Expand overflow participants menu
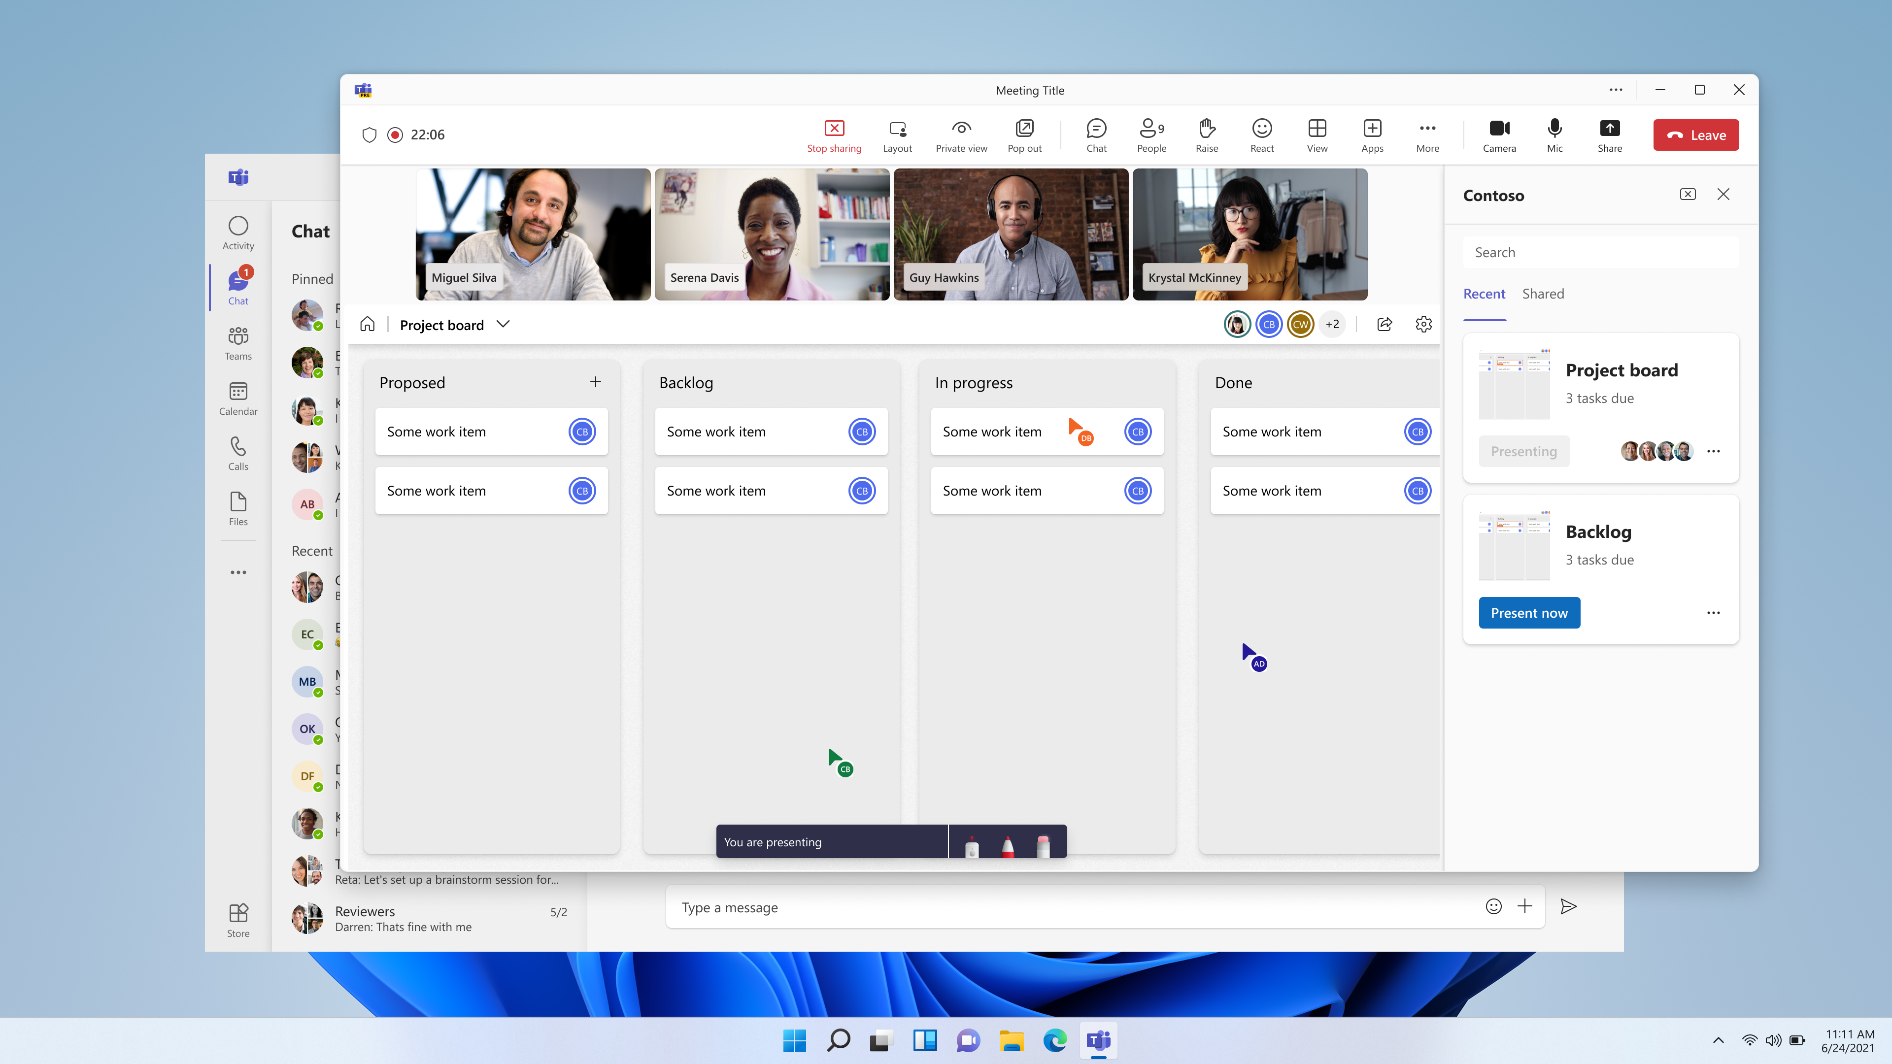The width and height of the screenshot is (1892, 1064). pyautogui.click(x=1331, y=324)
